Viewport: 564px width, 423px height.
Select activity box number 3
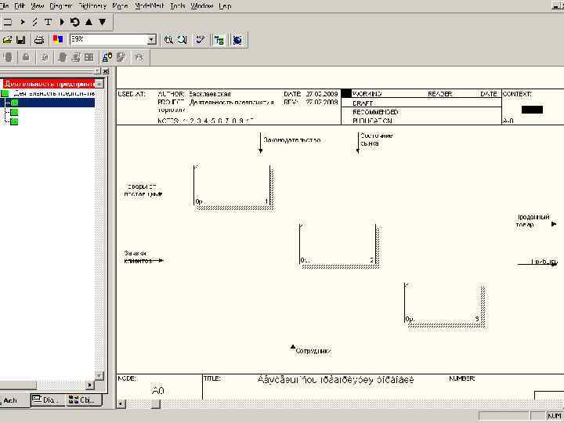click(444, 305)
